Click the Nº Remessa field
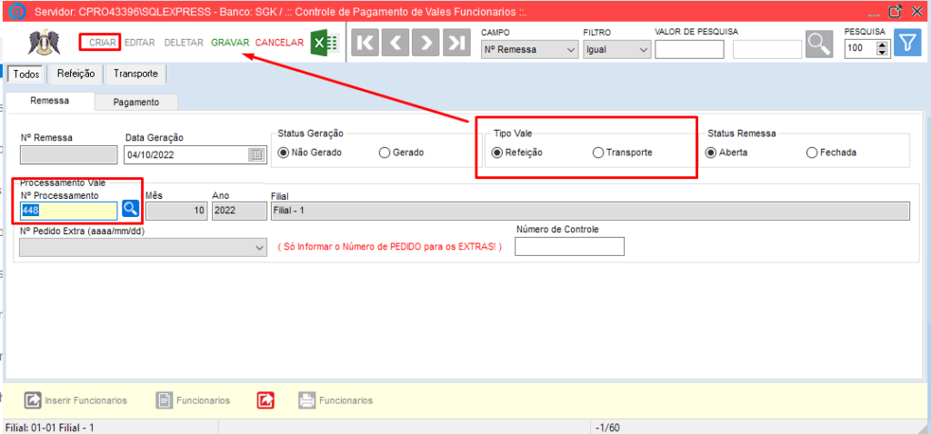Viewport: 931px width, 434px height. pyautogui.click(x=69, y=154)
